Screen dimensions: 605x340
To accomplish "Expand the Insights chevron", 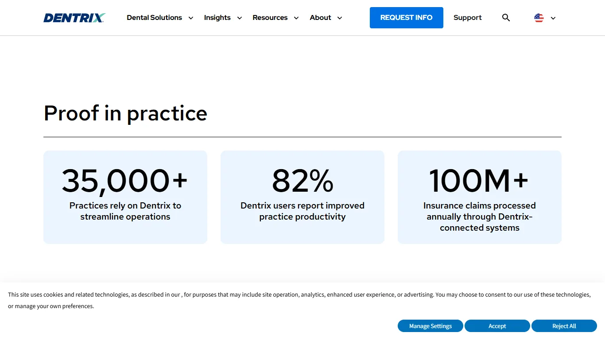I will point(240,18).
